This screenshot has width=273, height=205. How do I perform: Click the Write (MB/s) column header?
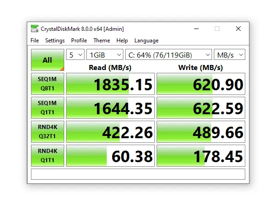200,68
